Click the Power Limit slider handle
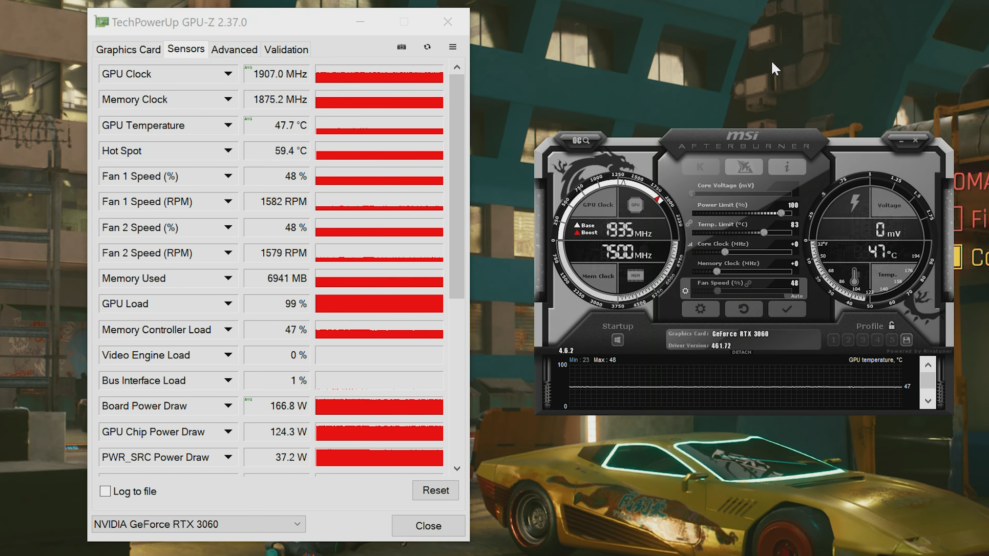Viewport: 989px width, 556px height. 782,213
